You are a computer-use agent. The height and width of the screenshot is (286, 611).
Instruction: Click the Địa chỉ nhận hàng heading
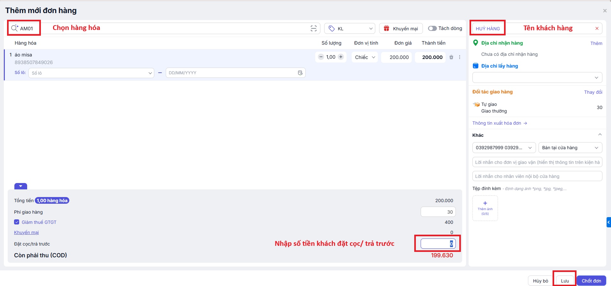coord(502,43)
